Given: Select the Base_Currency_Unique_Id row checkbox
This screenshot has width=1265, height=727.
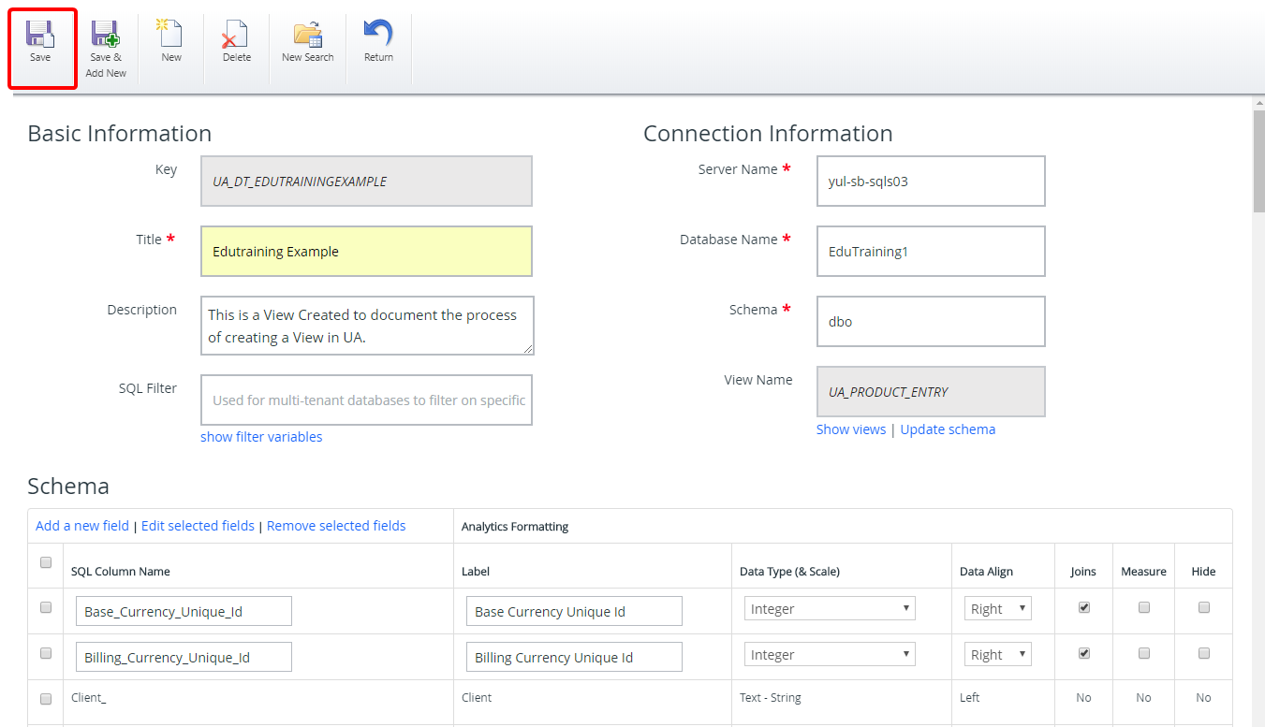Looking at the screenshot, I should pyautogui.click(x=46, y=607).
